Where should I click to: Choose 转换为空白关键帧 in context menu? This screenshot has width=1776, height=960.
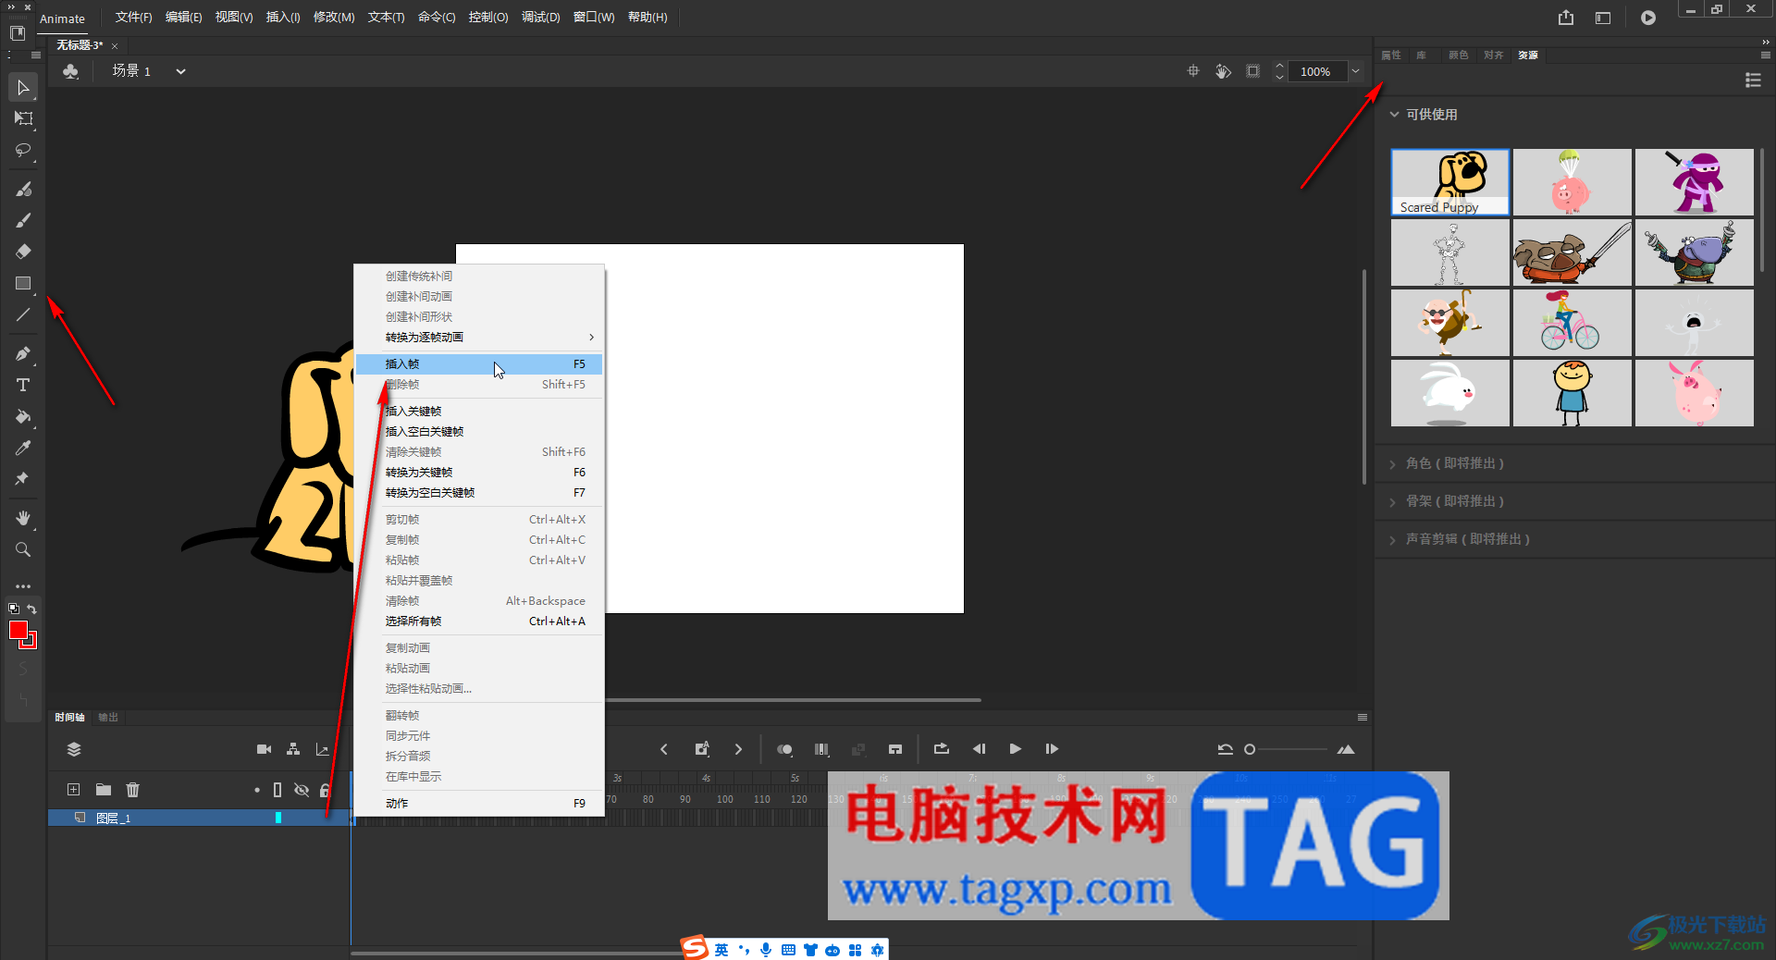click(479, 493)
